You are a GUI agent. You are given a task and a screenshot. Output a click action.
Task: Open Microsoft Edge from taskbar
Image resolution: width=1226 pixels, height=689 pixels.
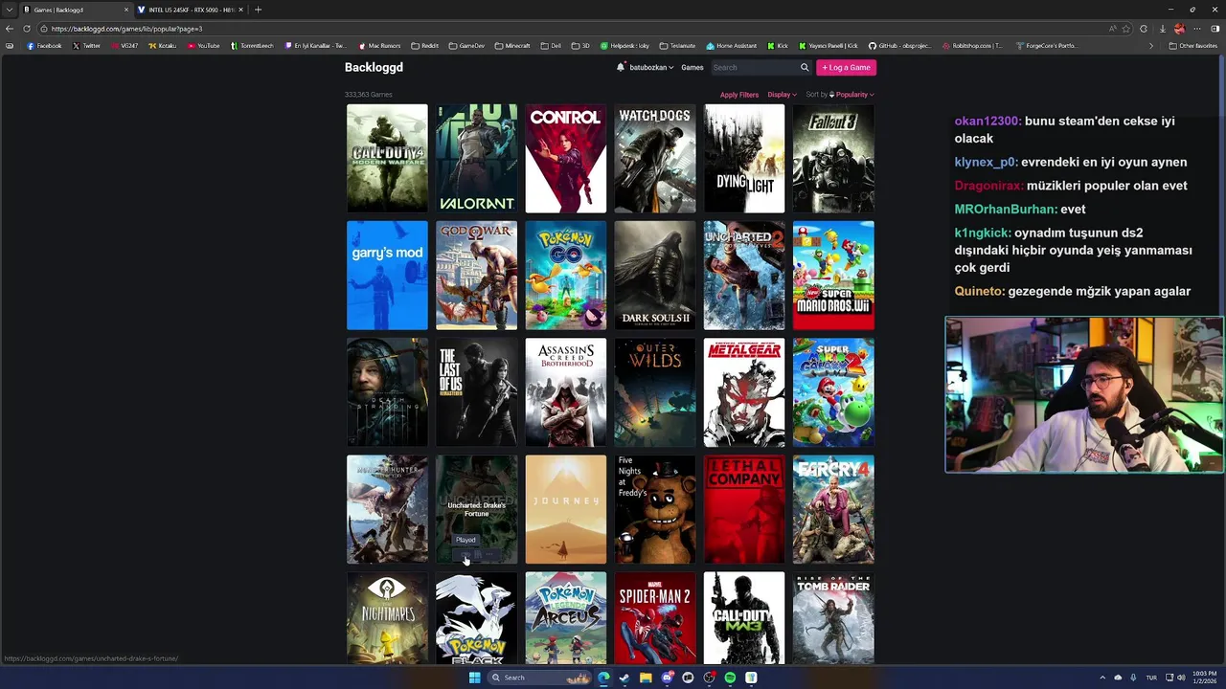[x=603, y=678]
